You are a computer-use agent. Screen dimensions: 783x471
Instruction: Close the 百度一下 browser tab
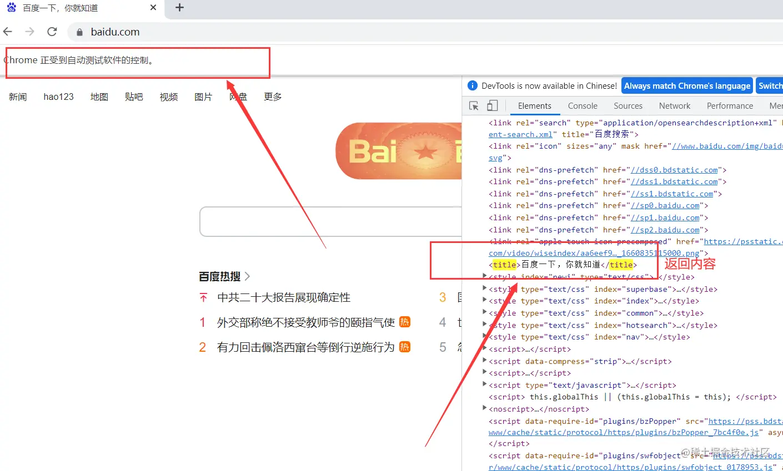[x=154, y=8]
